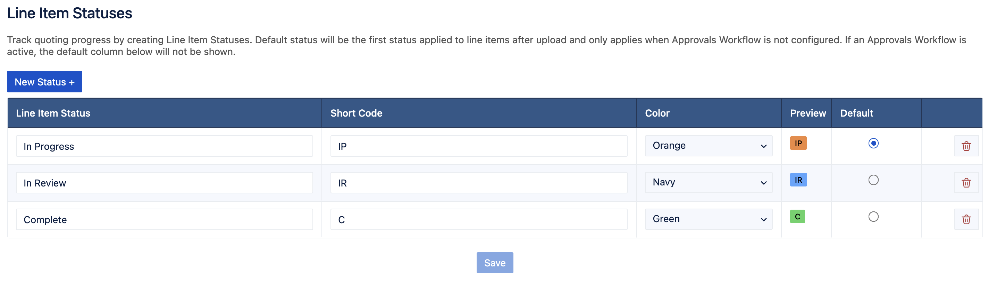This screenshot has width=997, height=283.
Task: Focus the In Review name input
Action: click(x=164, y=182)
